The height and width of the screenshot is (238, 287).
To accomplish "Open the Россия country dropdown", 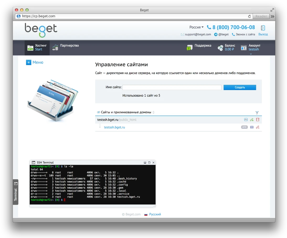I will tap(196, 27).
